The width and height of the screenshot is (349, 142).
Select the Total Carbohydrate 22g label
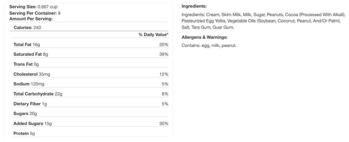point(38,94)
